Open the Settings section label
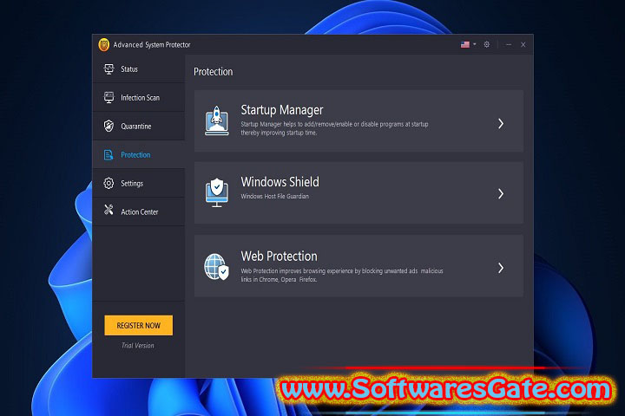This screenshot has width=625, height=416. point(132,184)
